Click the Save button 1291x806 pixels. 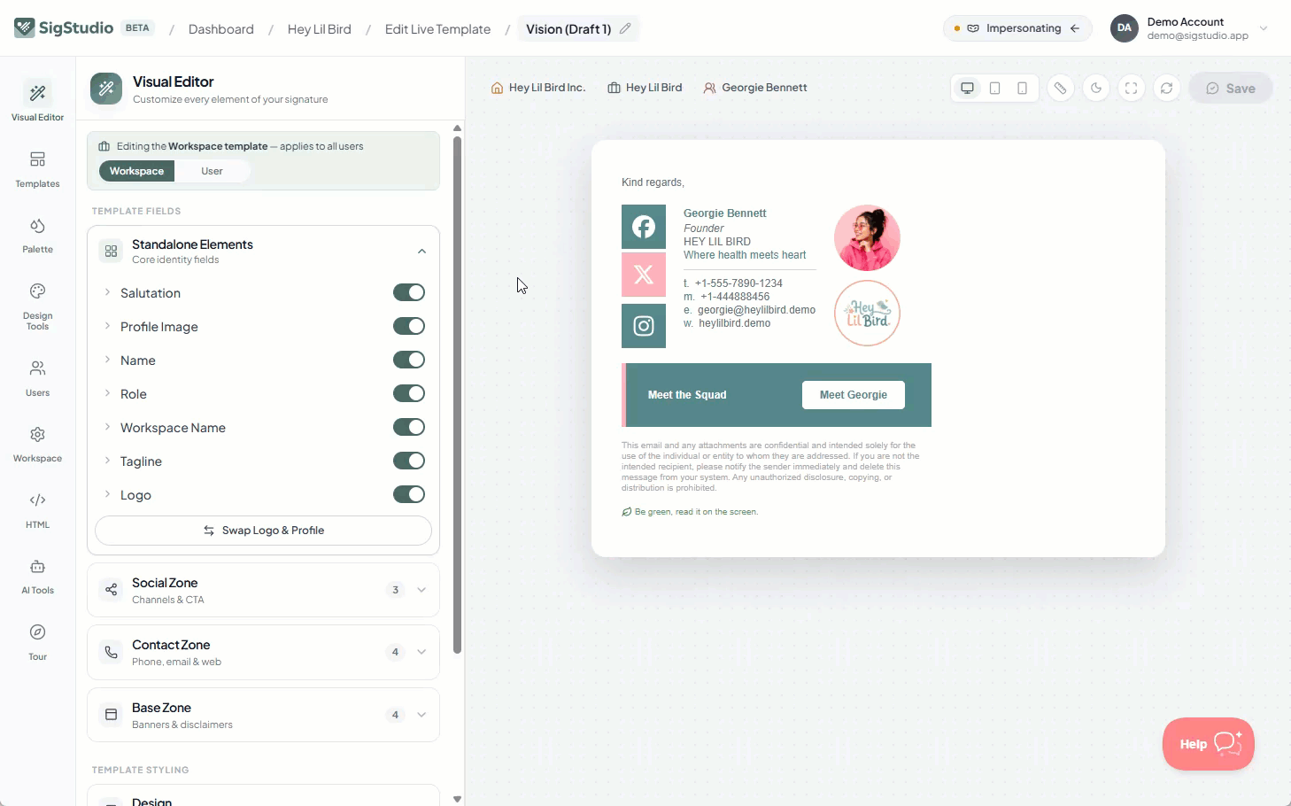[1231, 88]
